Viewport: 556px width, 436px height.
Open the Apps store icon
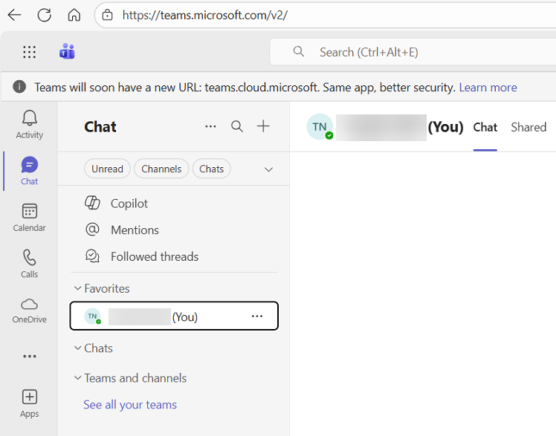point(30,403)
